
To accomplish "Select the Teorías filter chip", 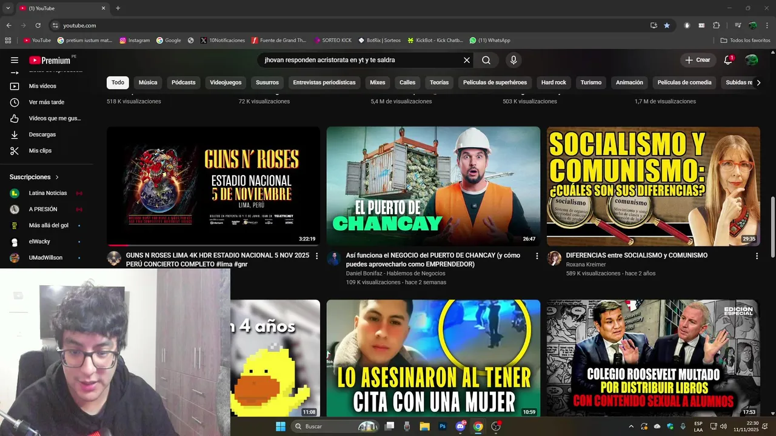I will (440, 82).
